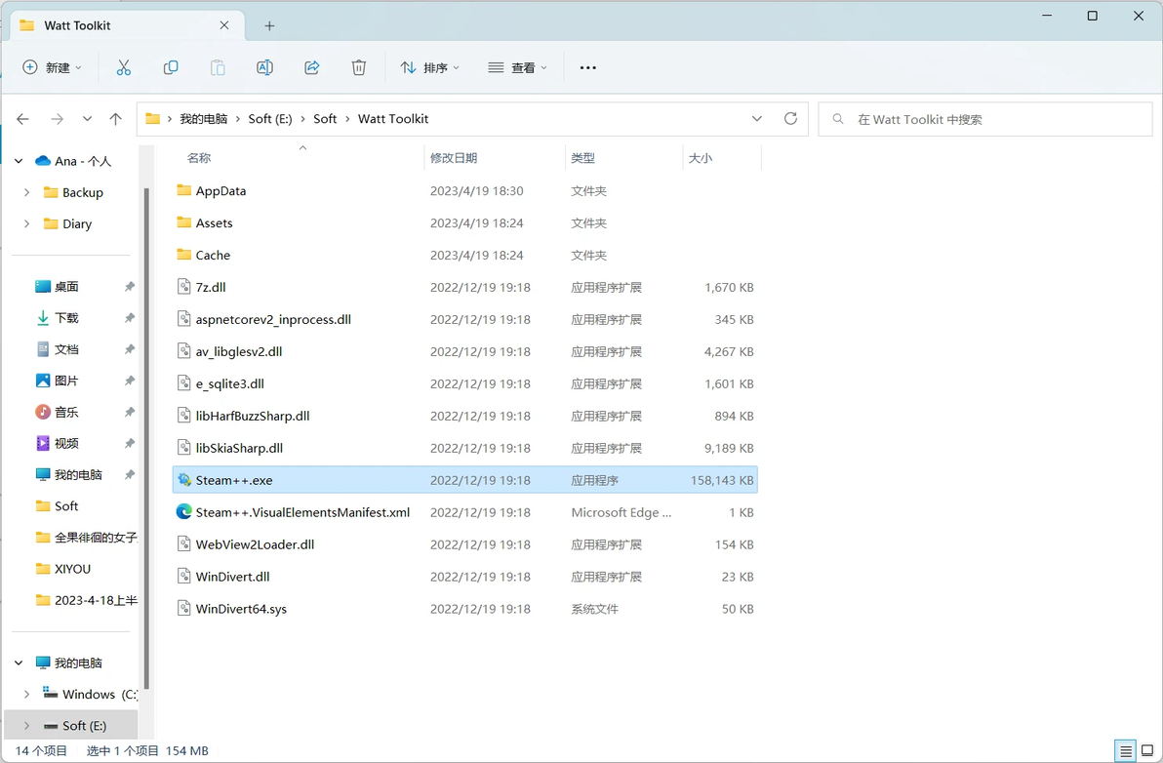Select the Cache folder row

click(465, 255)
